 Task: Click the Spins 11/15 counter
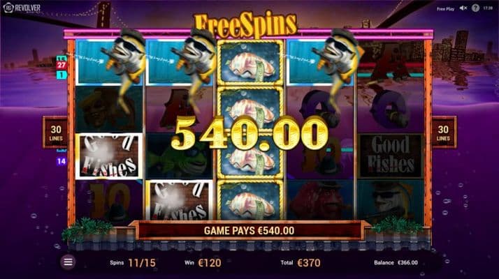tap(133, 263)
